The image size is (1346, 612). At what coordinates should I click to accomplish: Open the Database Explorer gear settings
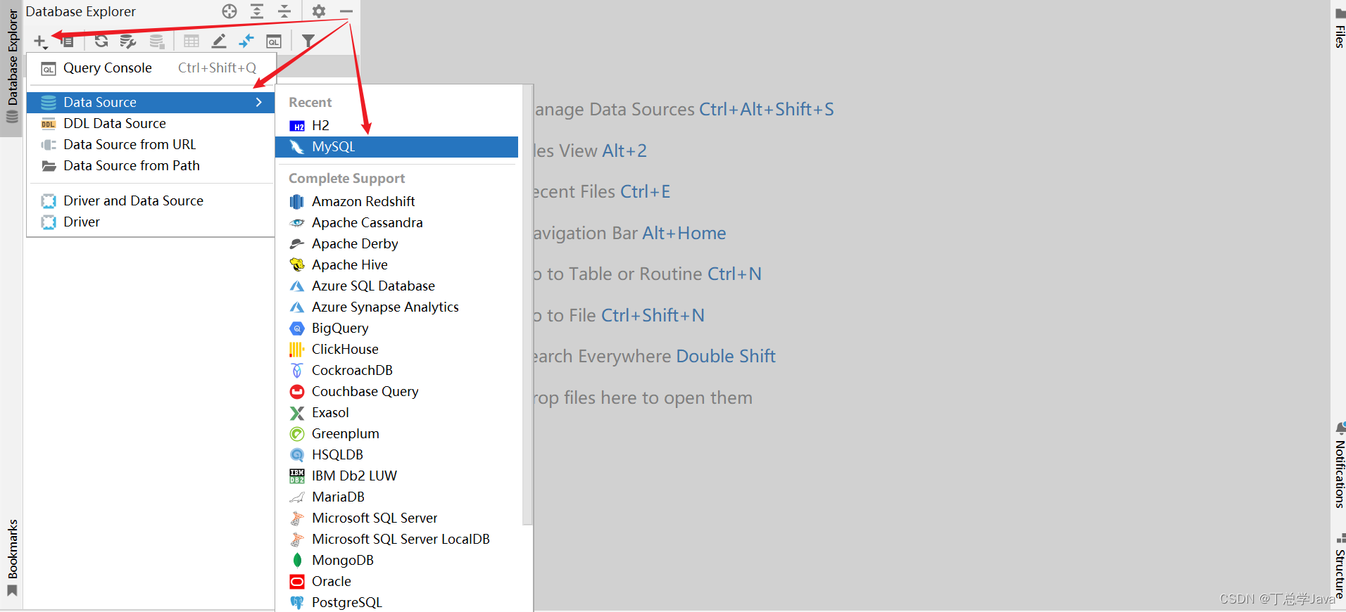click(x=319, y=11)
